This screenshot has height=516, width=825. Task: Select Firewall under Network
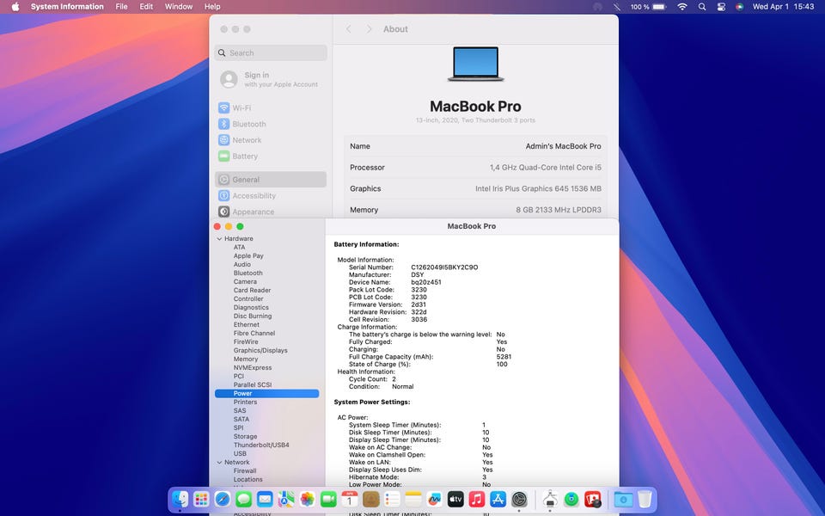point(245,470)
